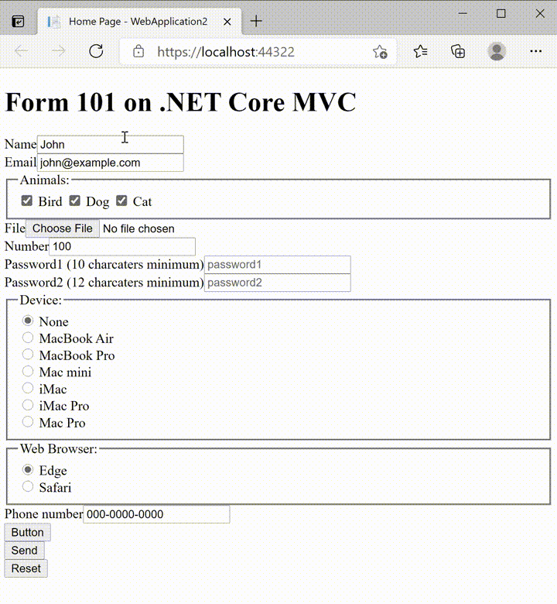
Task: Open the Collections icon in toolbar
Action: point(458,52)
